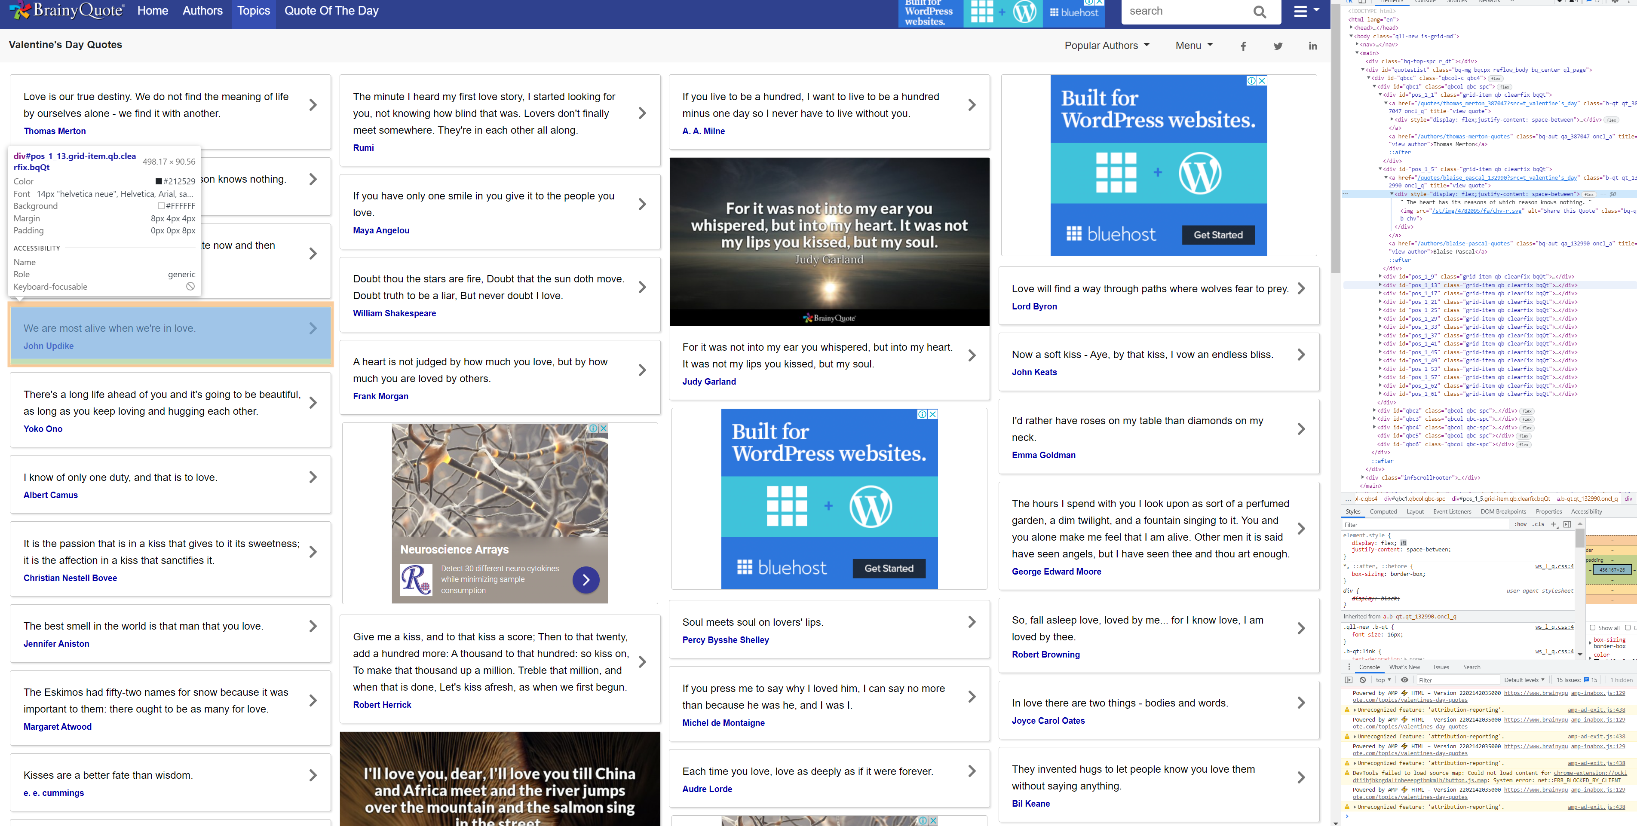The width and height of the screenshot is (1637, 826).
Task: Click the create live expression eye icon
Action: pyautogui.click(x=1404, y=680)
